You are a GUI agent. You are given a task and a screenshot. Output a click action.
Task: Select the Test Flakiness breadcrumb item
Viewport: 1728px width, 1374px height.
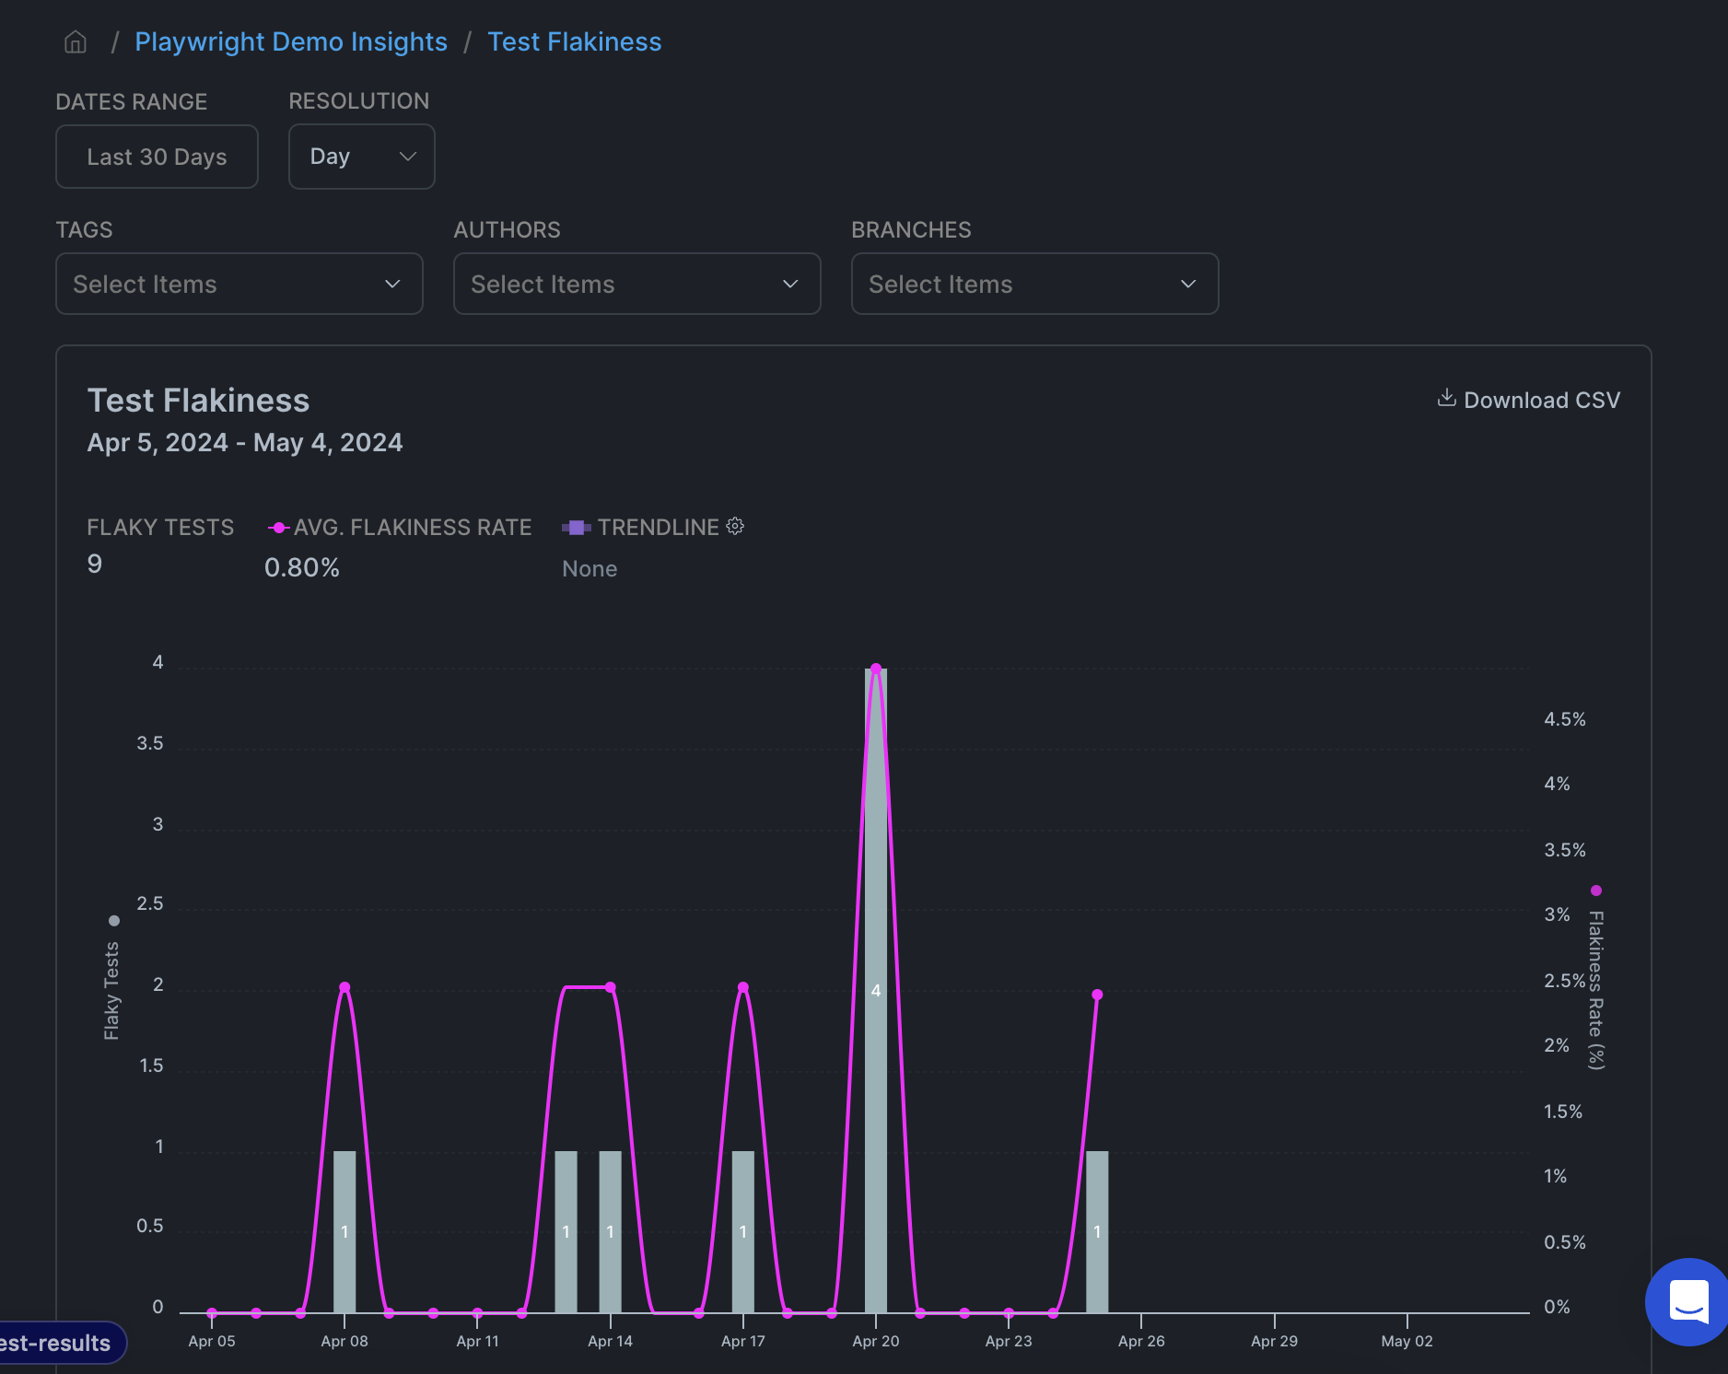(574, 41)
